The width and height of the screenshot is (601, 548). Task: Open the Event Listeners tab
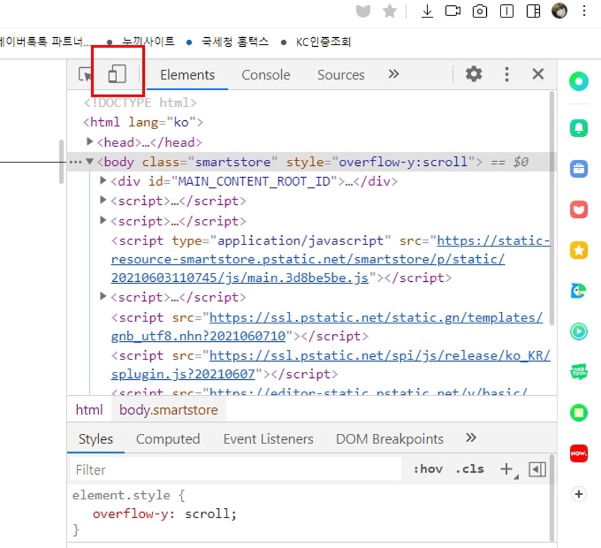pos(268,439)
